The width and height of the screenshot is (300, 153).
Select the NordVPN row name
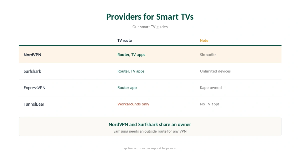pyautogui.click(x=32, y=55)
